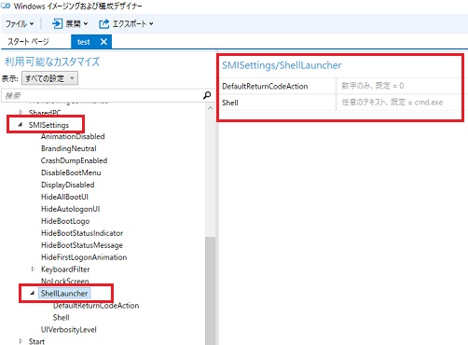Click DefaultReturnCodeAction label in right pane
468x345 pixels.
tap(265, 87)
